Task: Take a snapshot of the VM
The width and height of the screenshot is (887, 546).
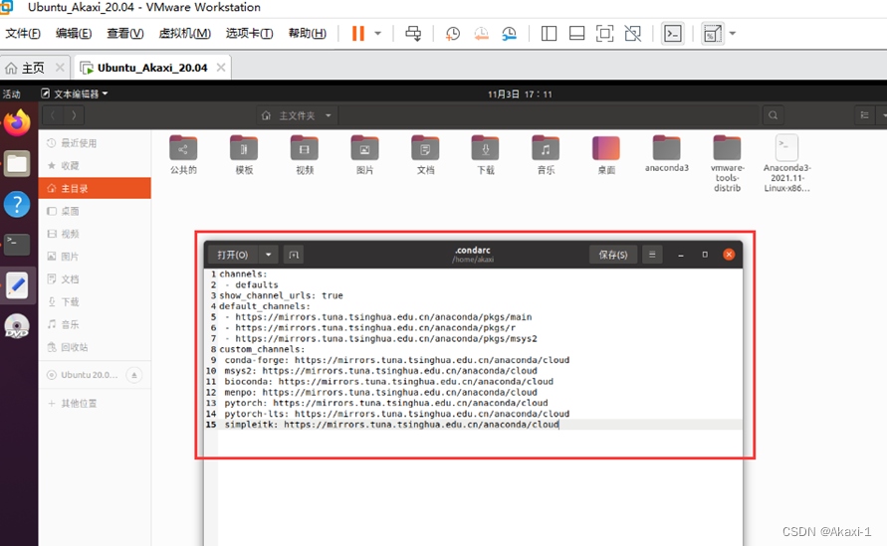Action: pyautogui.click(x=453, y=34)
